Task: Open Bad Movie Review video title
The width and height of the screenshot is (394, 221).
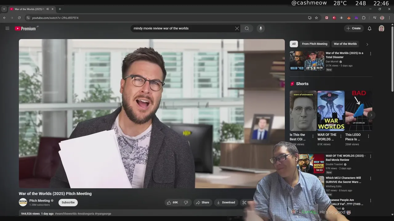Action: pos(345,158)
